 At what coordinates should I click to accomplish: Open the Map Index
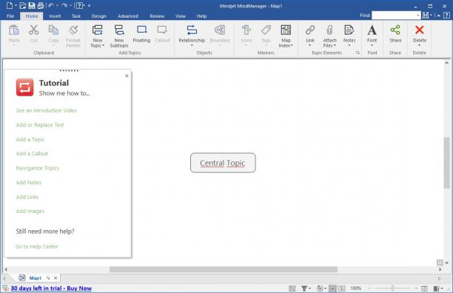click(x=286, y=36)
